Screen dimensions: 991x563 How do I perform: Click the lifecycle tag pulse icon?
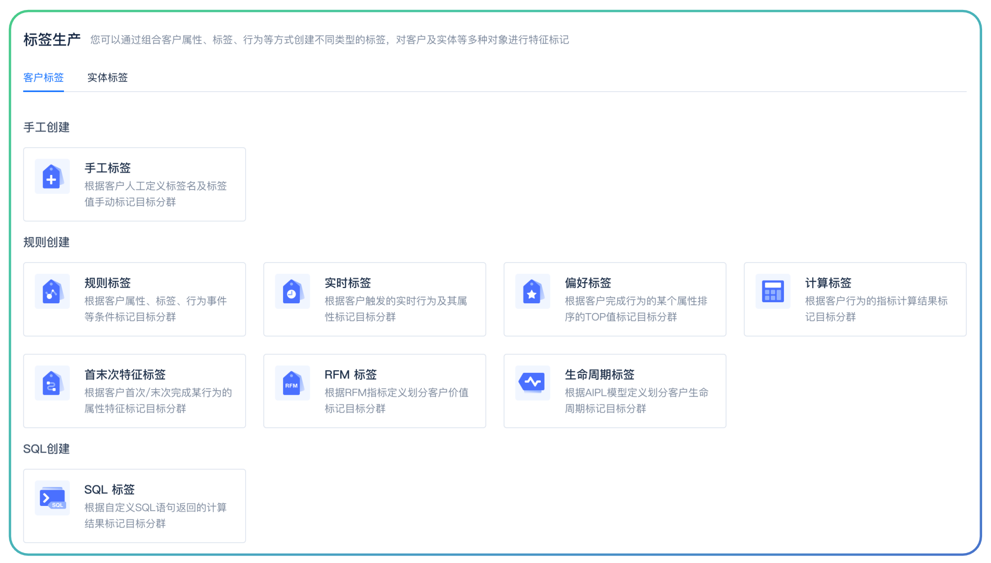(x=532, y=382)
